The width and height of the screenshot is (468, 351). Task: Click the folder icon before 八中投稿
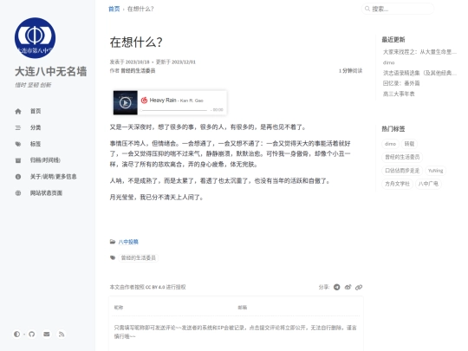pyautogui.click(x=113, y=242)
